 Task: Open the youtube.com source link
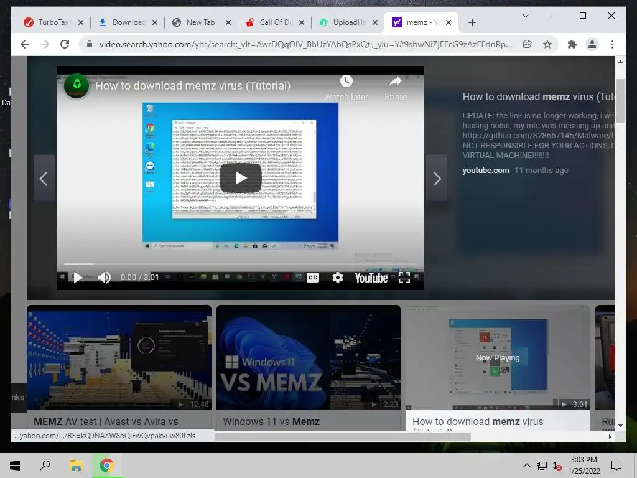486,171
